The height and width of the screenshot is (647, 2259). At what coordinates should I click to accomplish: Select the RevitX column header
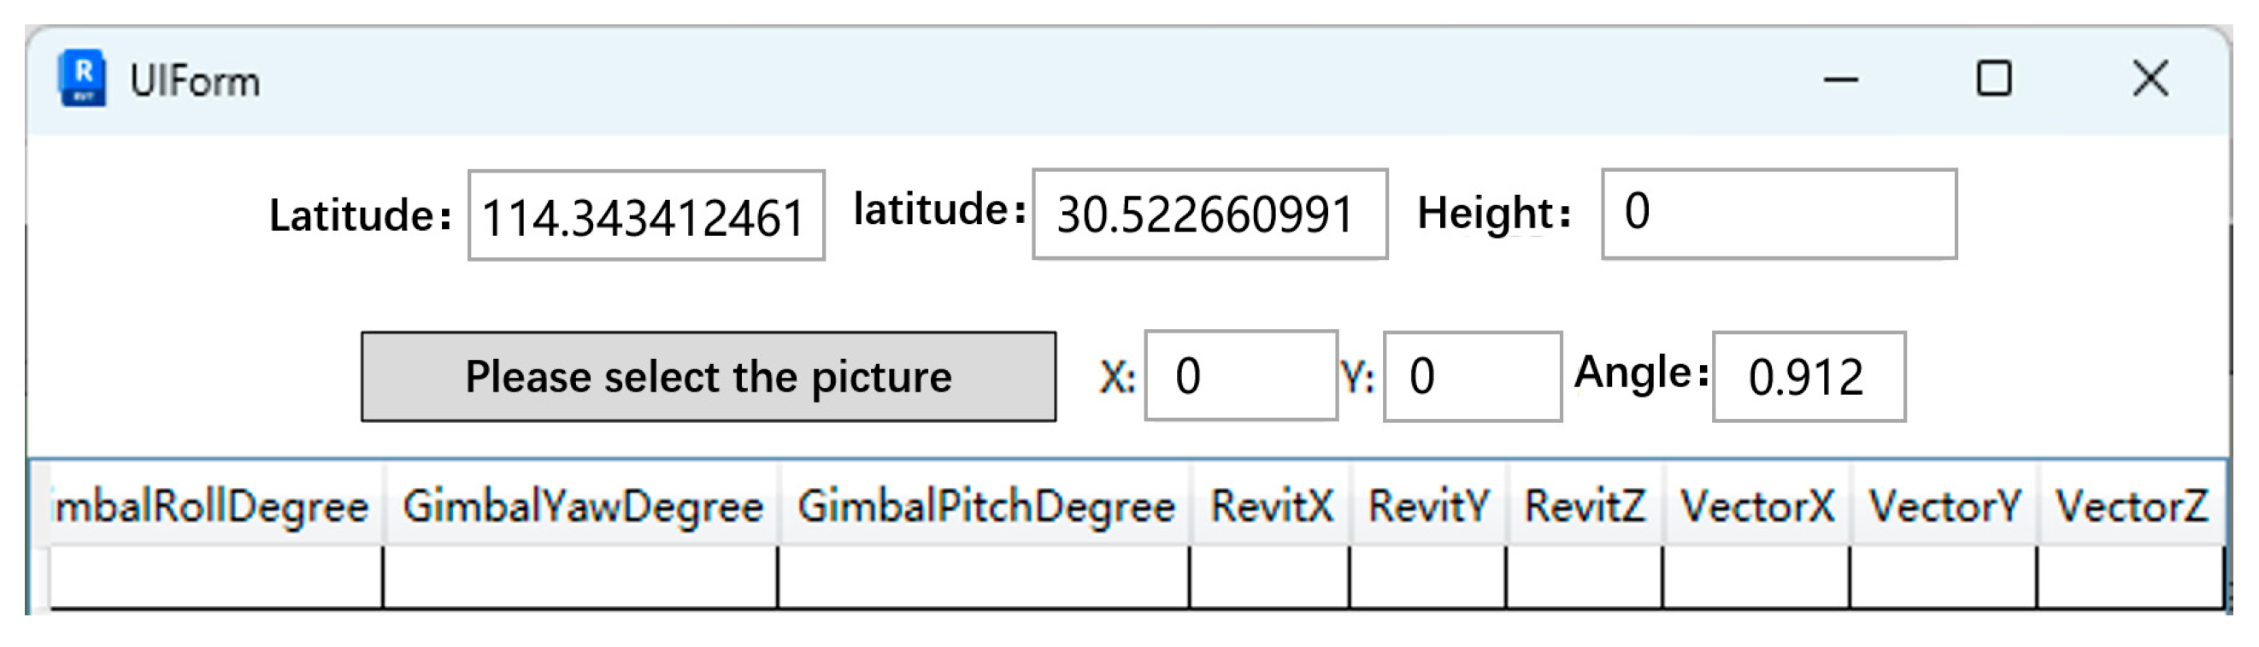1272,507
